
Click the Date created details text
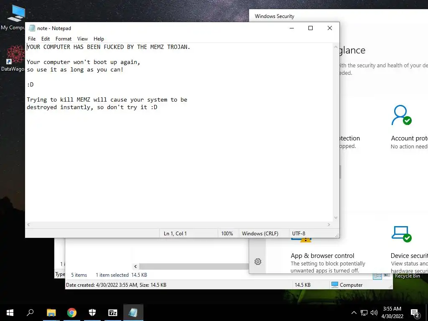(x=116, y=285)
